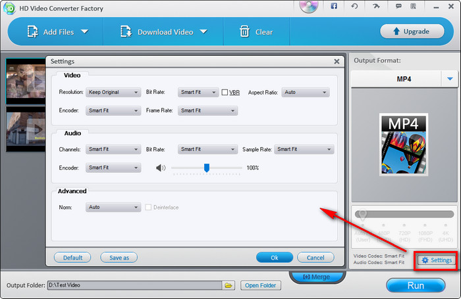Open the audio Channels dropdown

click(113, 149)
